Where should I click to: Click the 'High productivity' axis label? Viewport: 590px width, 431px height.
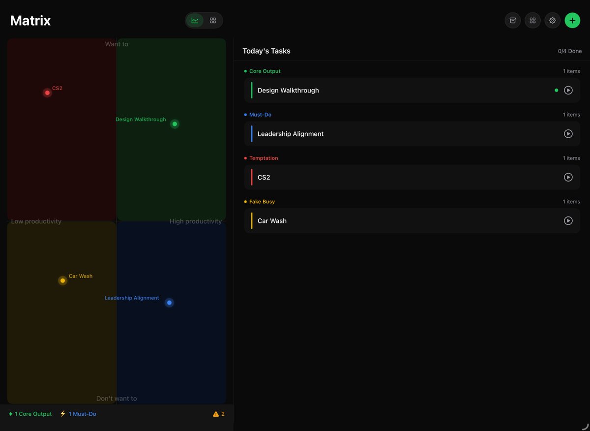[x=196, y=221]
